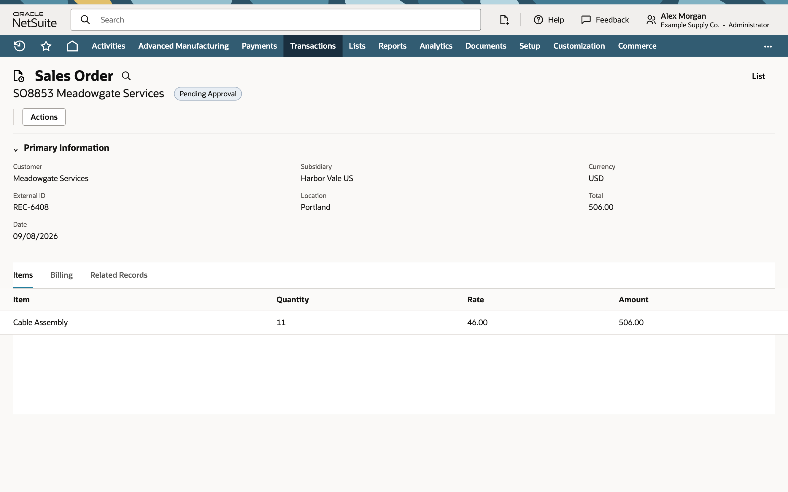Click the REC-6408 external ID value
The width and height of the screenshot is (788, 492).
(x=31, y=207)
